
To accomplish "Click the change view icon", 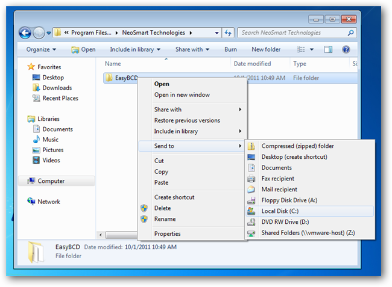I will (x=301, y=49).
